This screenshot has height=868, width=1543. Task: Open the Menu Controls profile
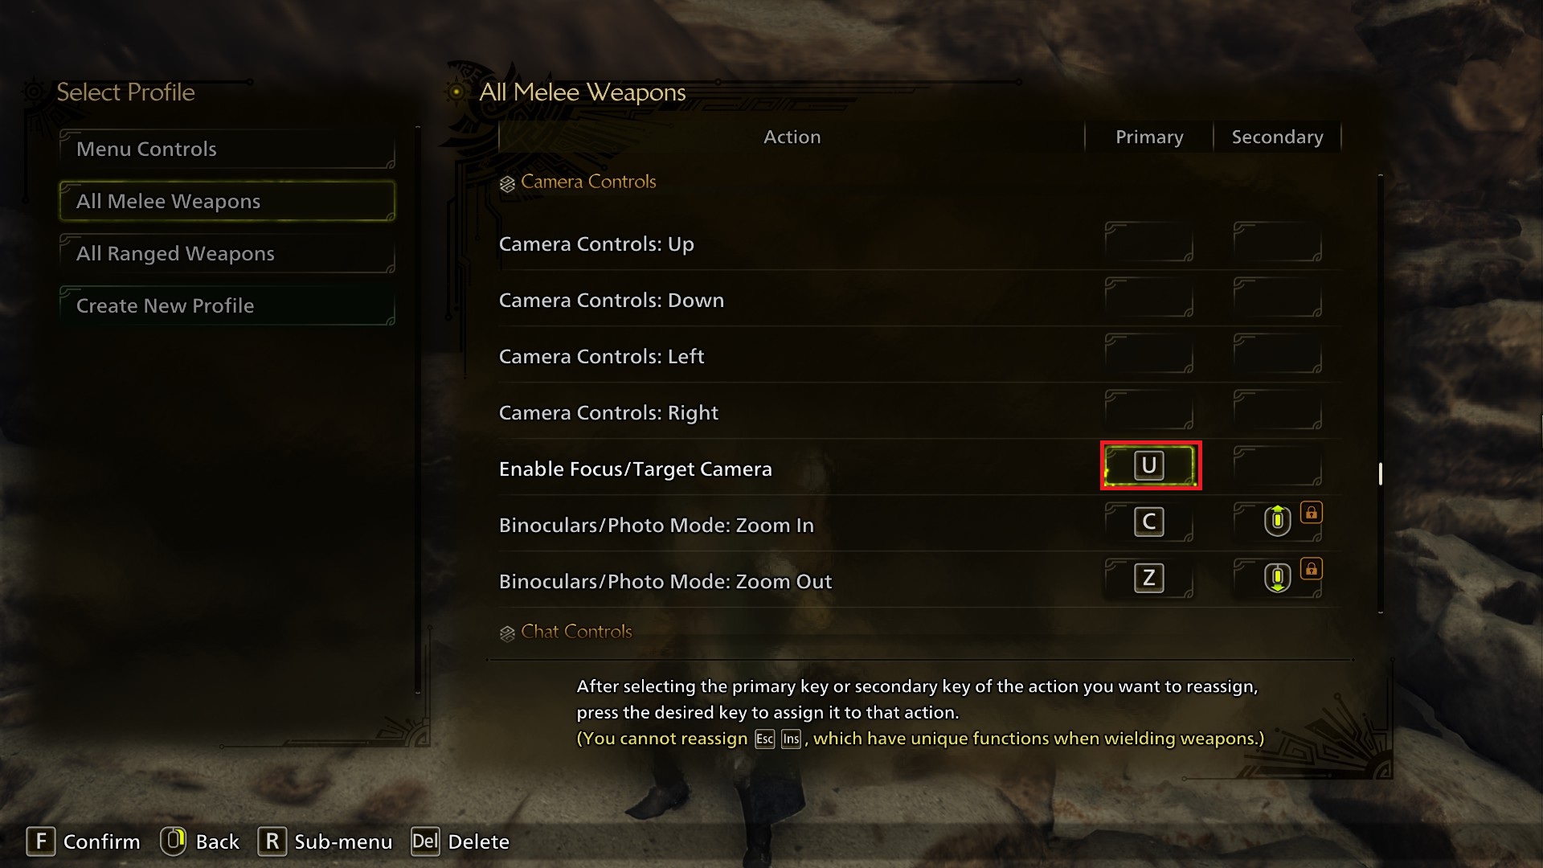click(x=227, y=149)
